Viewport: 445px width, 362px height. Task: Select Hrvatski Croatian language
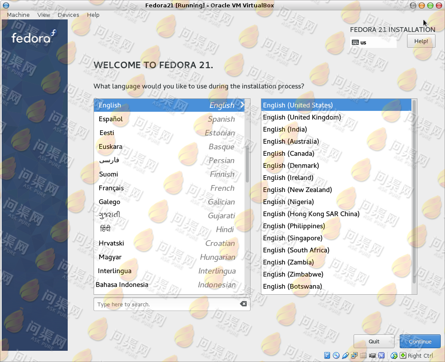click(x=169, y=243)
